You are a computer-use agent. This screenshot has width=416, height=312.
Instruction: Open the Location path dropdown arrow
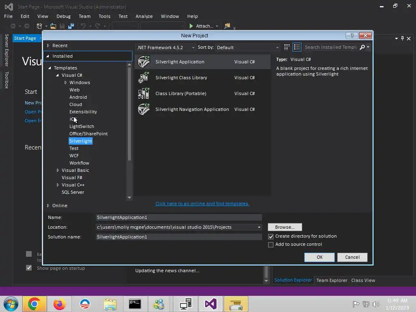click(259, 227)
